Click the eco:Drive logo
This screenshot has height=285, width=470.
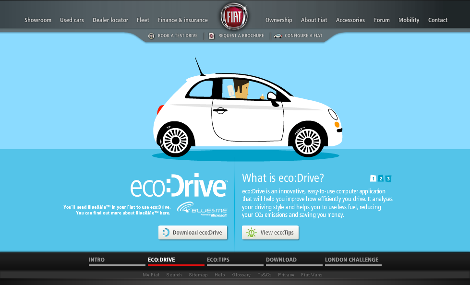pyautogui.click(x=179, y=185)
